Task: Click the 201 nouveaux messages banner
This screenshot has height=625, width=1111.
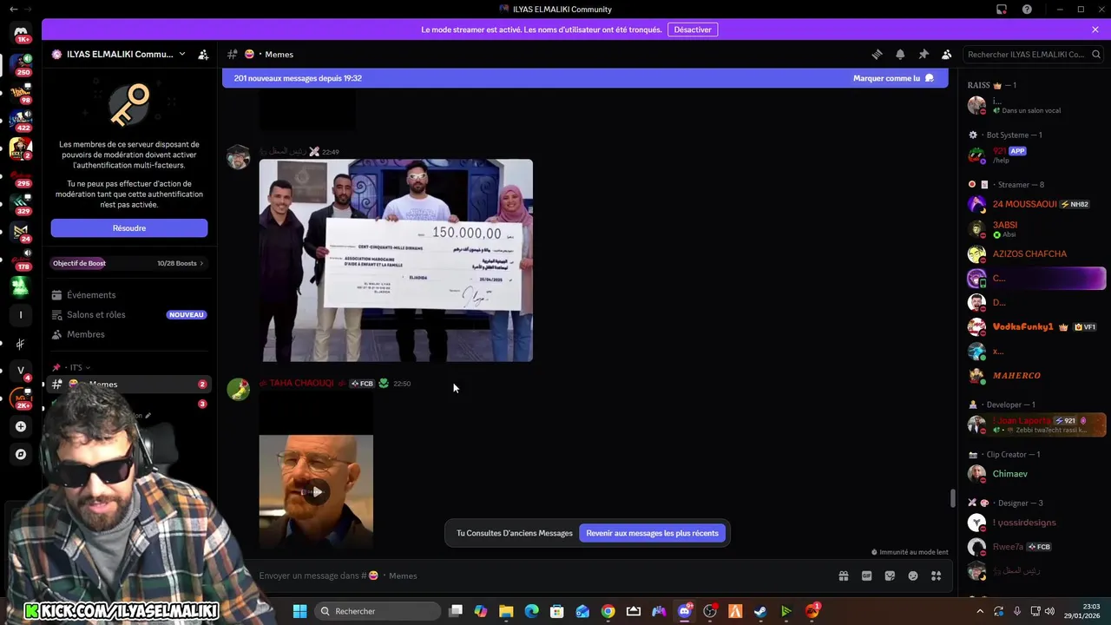Action: click(x=586, y=78)
